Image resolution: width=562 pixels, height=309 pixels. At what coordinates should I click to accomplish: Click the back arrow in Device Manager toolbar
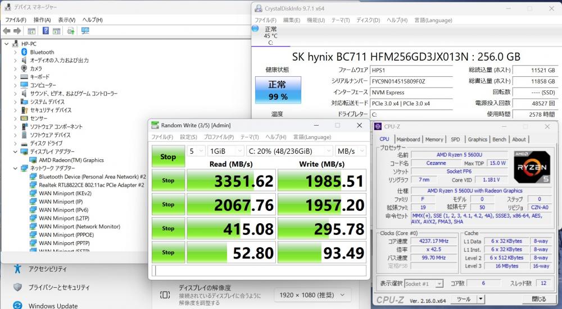(7, 31)
